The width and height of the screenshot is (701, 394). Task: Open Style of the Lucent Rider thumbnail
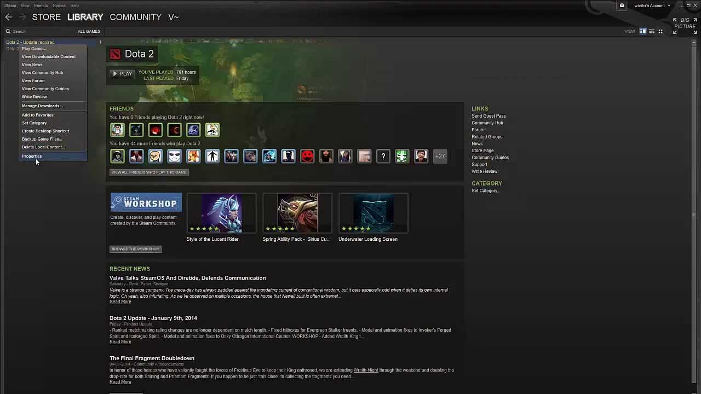pos(221,213)
